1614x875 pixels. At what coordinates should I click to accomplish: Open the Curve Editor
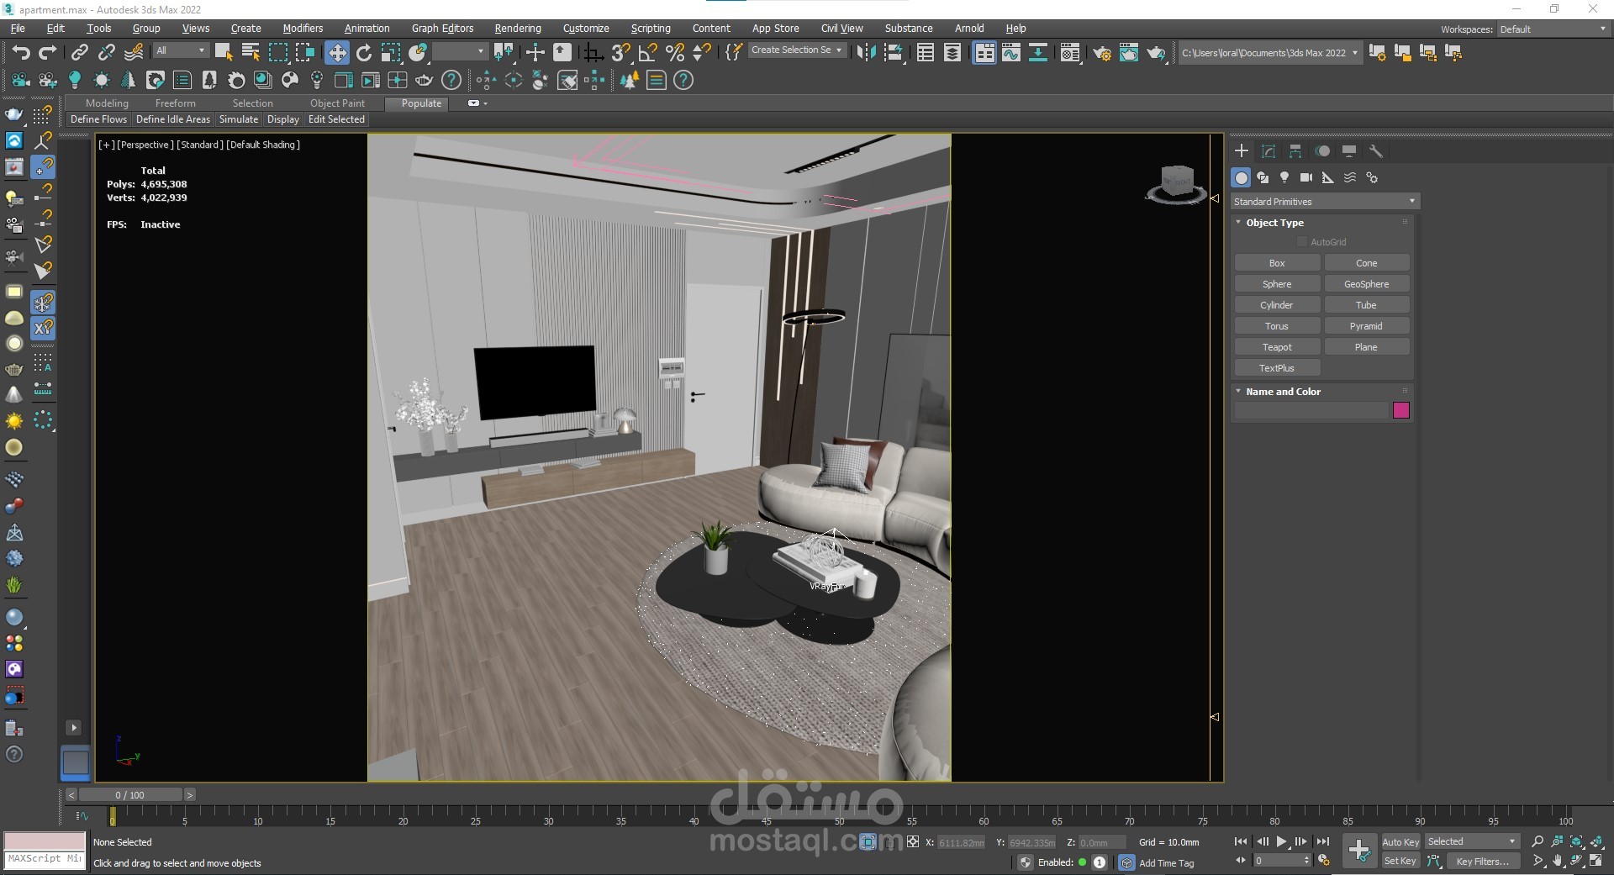pos(1011,53)
